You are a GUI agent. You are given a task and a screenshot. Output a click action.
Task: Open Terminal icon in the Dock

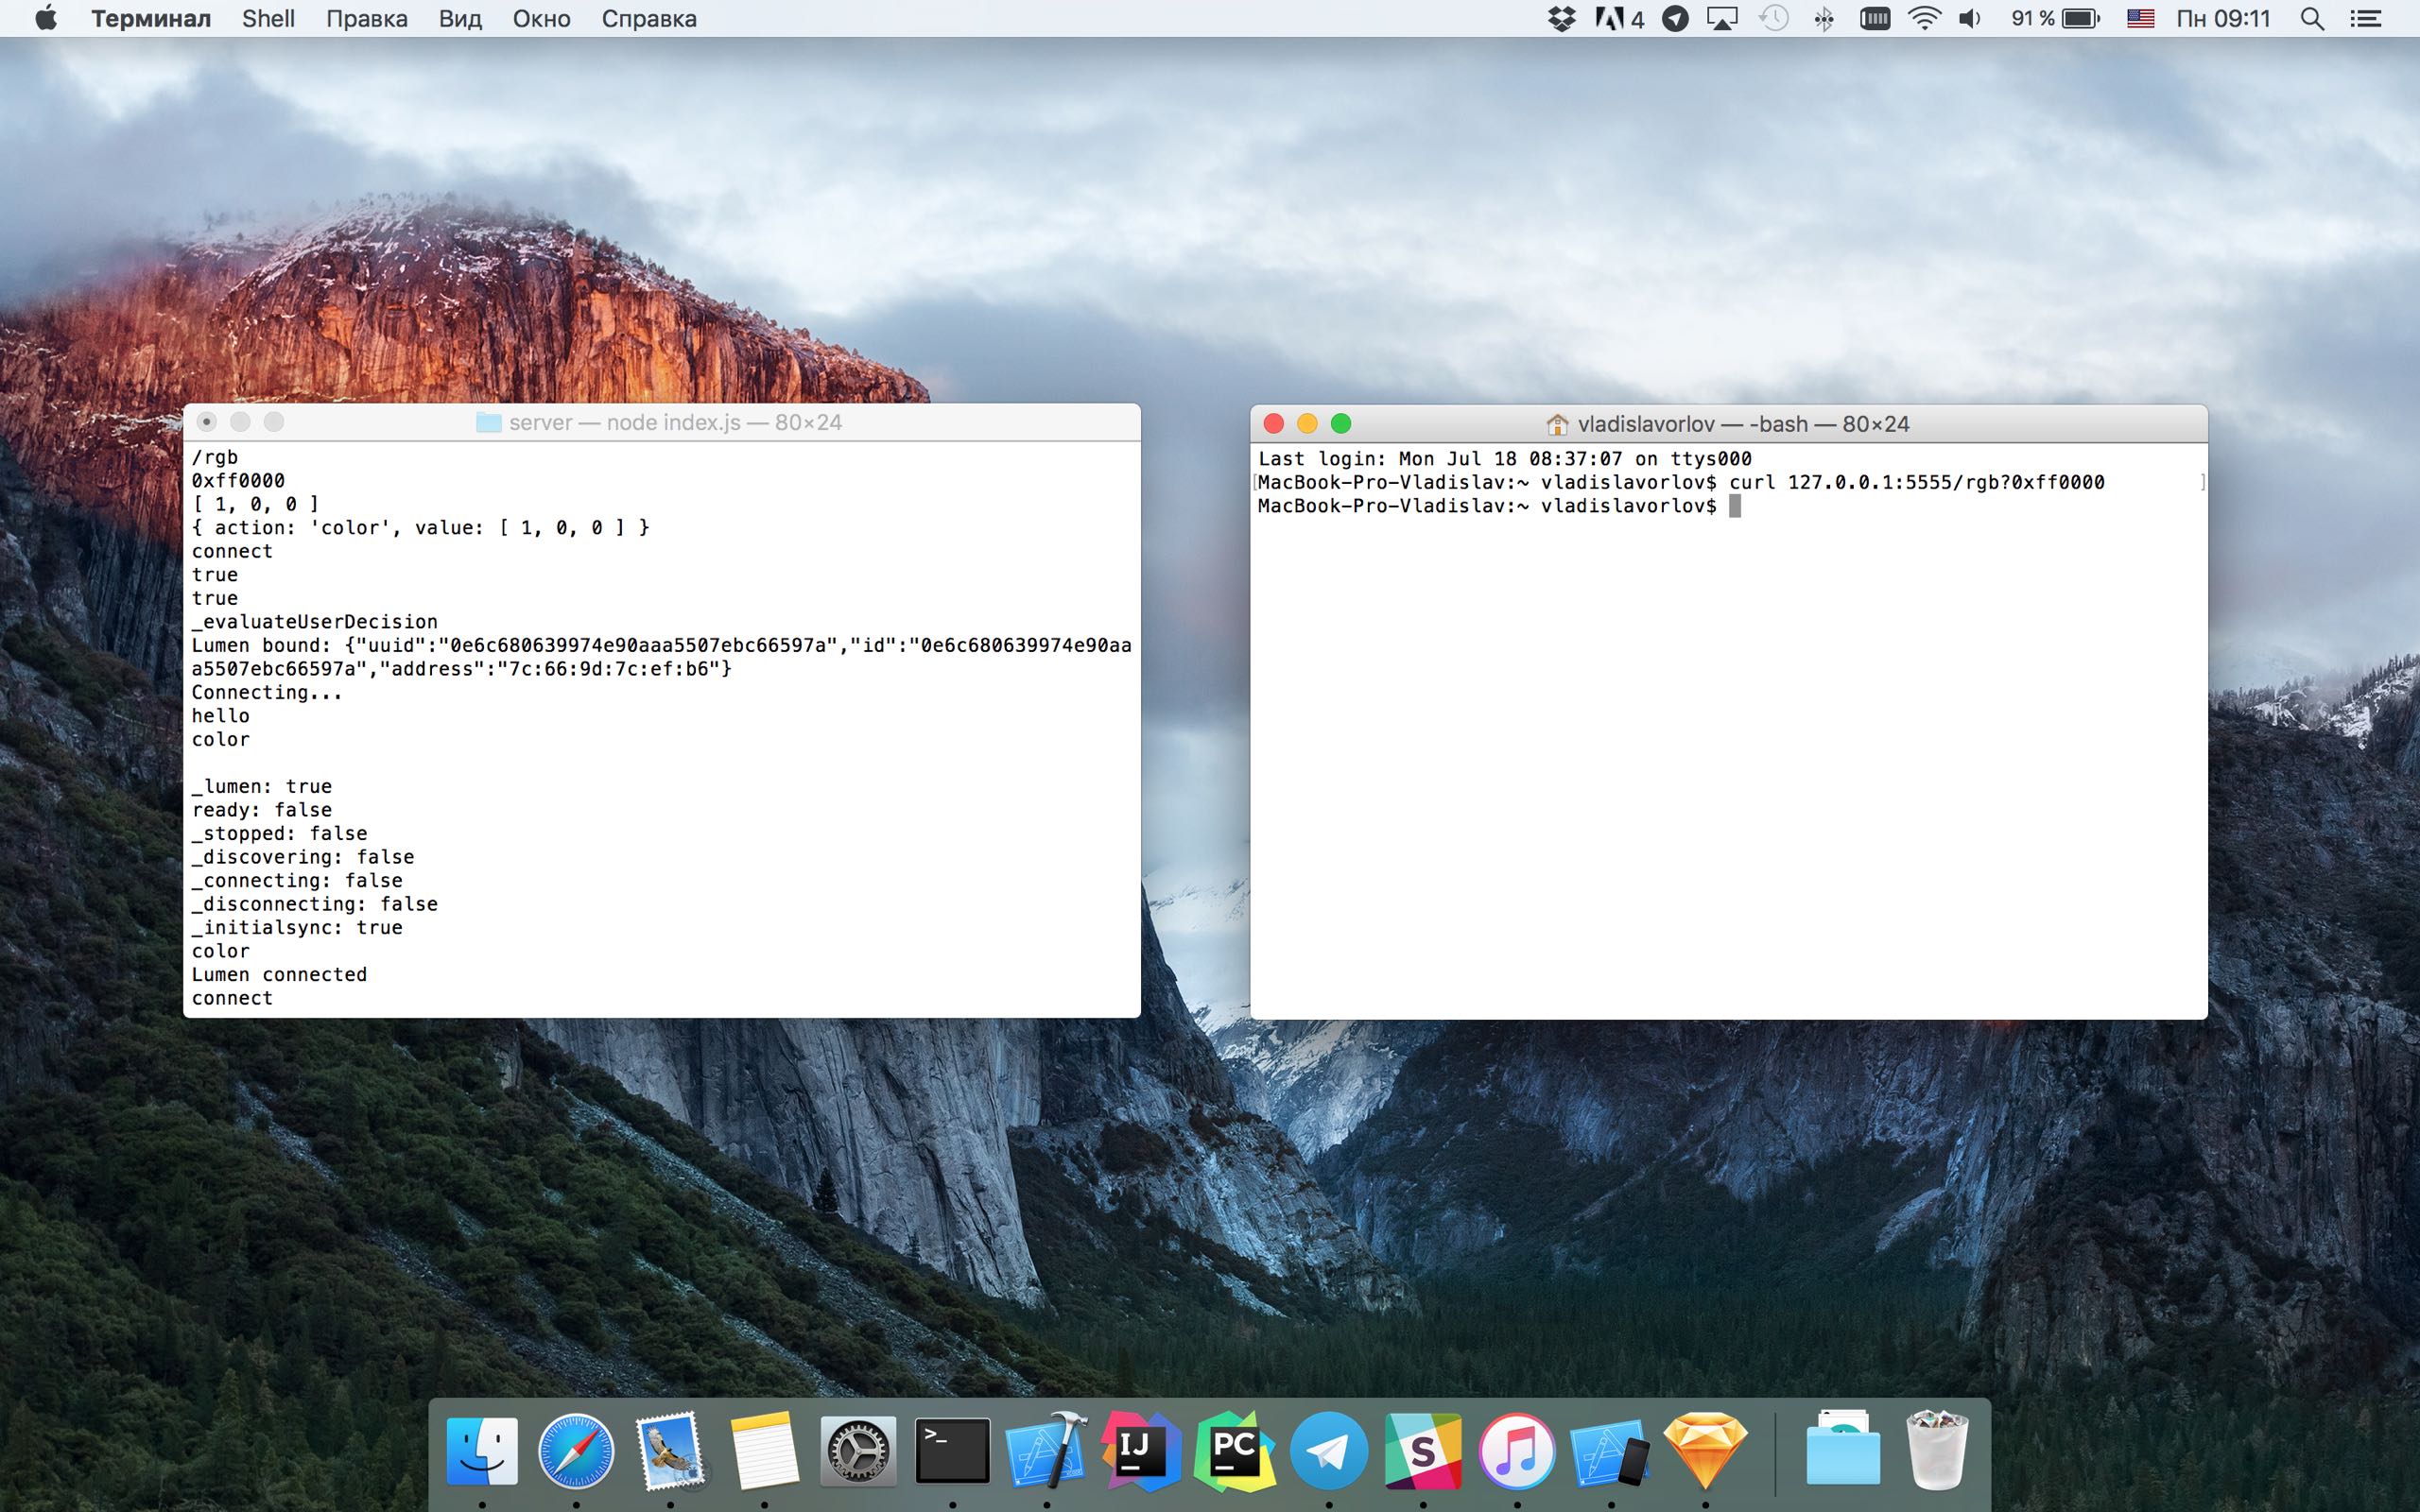pos(952,1450)
